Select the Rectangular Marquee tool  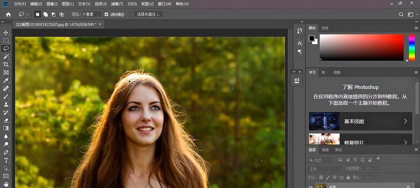pos(6,40)
